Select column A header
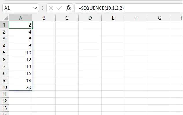 (21, 18)
